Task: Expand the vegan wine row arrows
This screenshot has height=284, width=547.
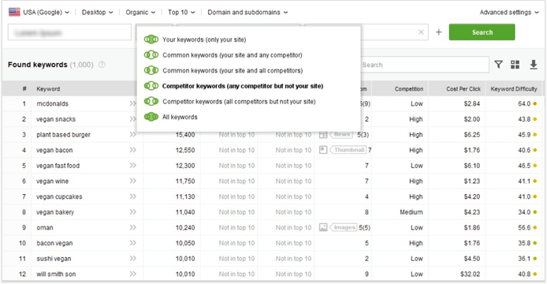Action: point(132,181)
